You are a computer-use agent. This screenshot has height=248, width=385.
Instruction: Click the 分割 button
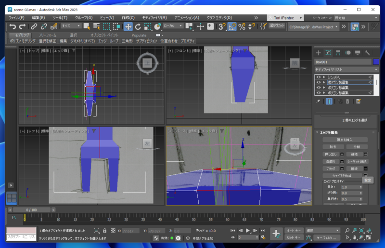point(357,147)
